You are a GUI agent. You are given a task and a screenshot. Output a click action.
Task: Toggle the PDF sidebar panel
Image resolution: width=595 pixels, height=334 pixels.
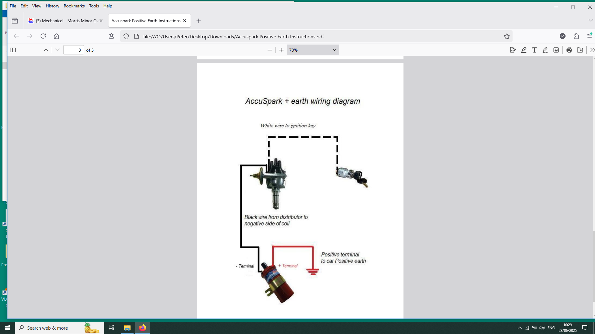13,50
